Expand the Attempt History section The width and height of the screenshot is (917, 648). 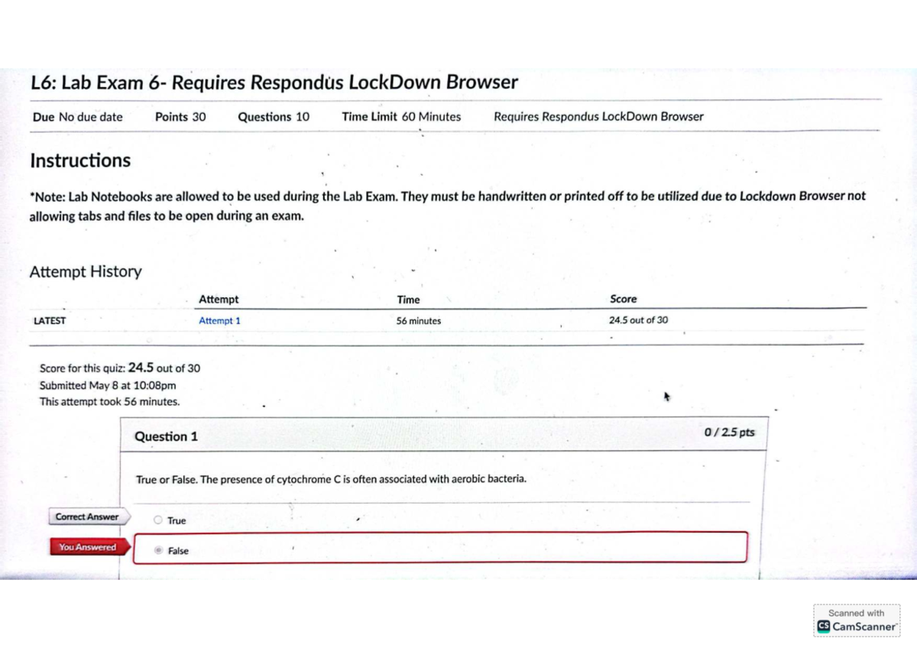85,271
